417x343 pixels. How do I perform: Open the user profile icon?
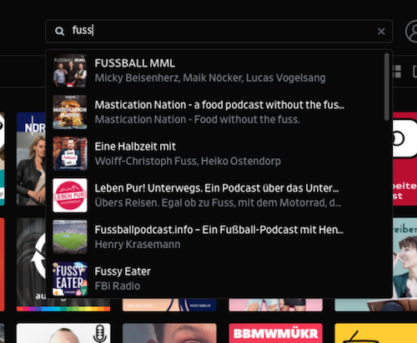point(412,31)
